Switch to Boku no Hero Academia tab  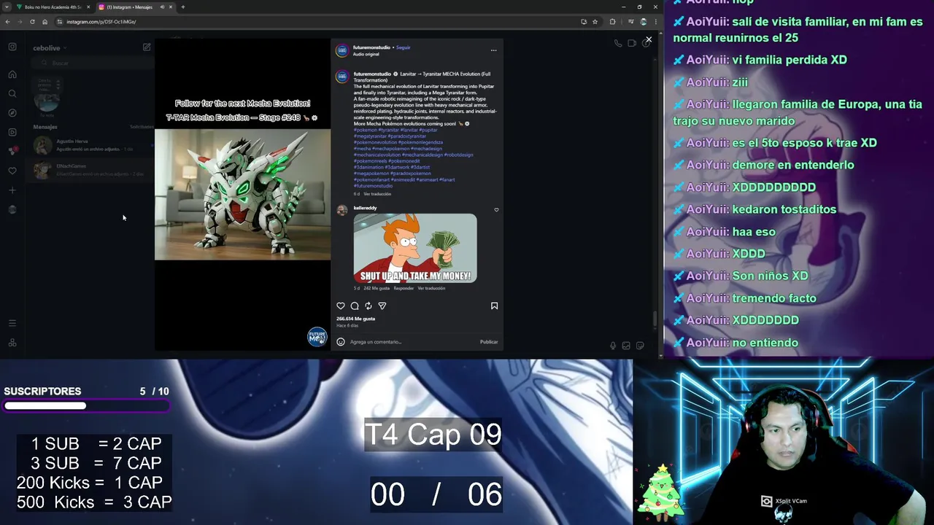[x=53, y=7]
